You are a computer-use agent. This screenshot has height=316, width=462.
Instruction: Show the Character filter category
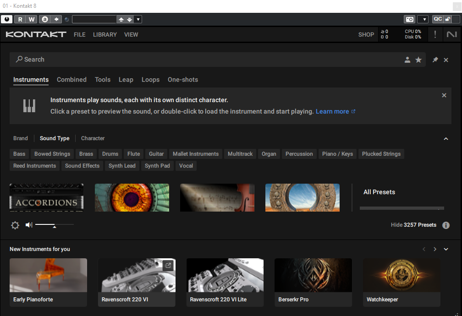93,138
